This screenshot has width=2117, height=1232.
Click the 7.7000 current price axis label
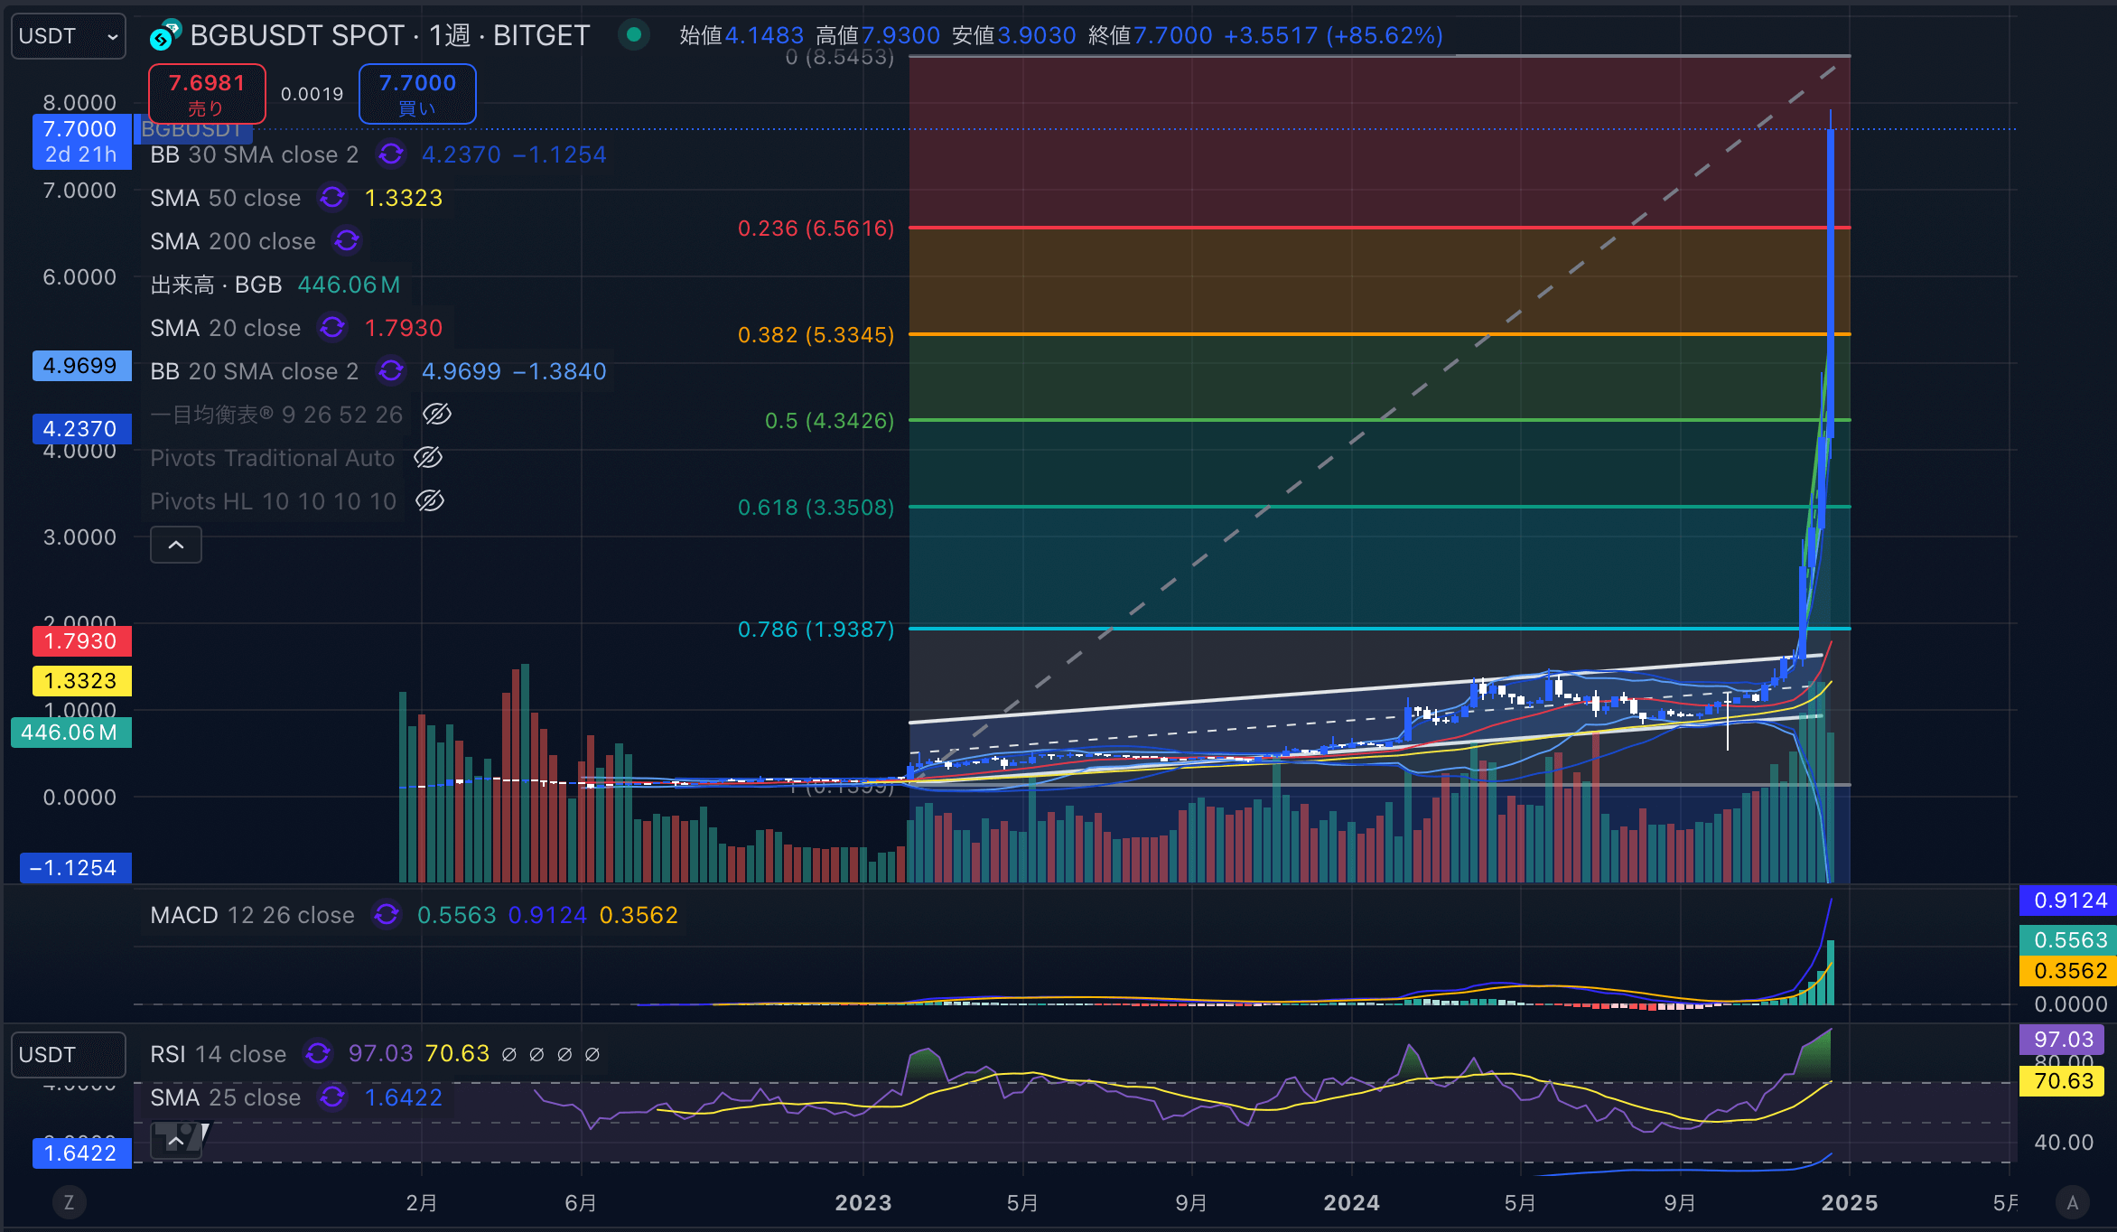[x=82, y=142]
